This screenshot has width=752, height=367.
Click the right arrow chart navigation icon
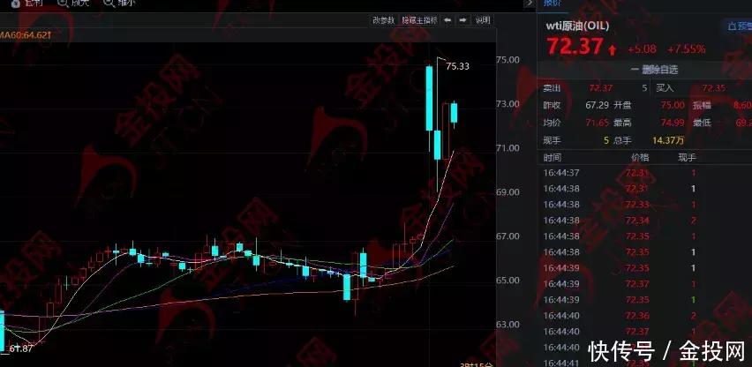pos(462,19)
